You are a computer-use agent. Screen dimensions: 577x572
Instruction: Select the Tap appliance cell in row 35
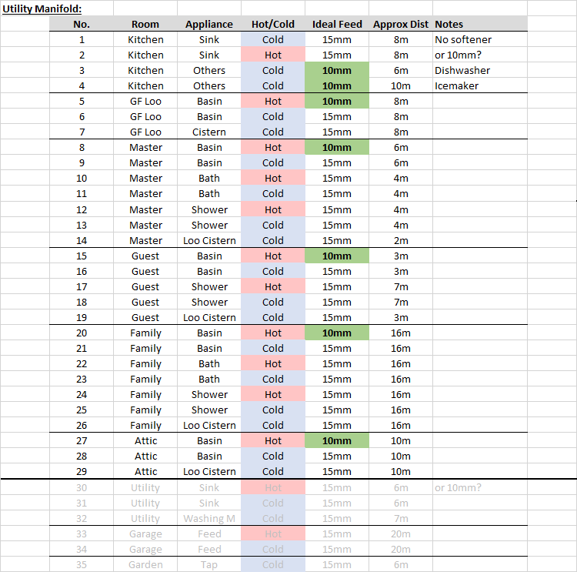point(209,564)
